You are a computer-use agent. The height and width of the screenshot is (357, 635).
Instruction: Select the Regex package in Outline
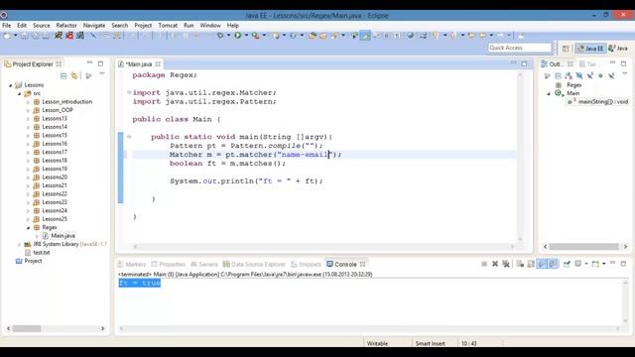coord(569,85)
